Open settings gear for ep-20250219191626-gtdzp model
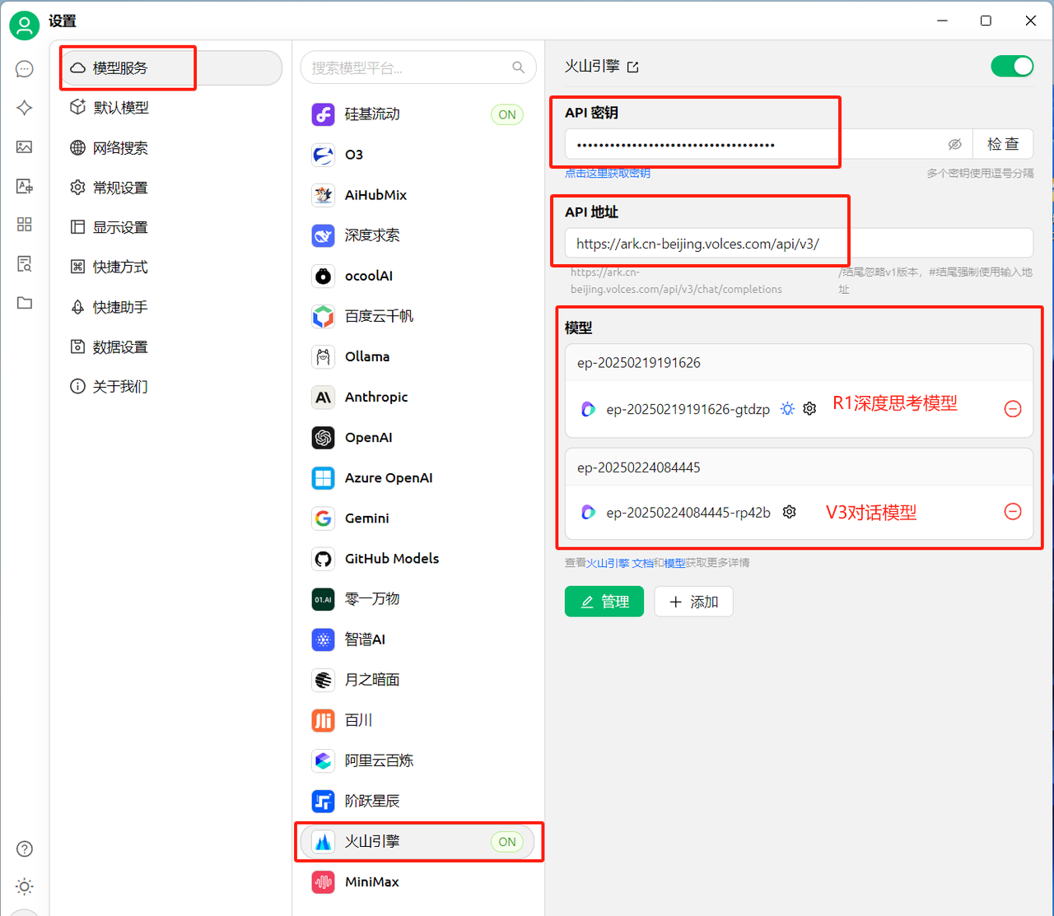 809,408
